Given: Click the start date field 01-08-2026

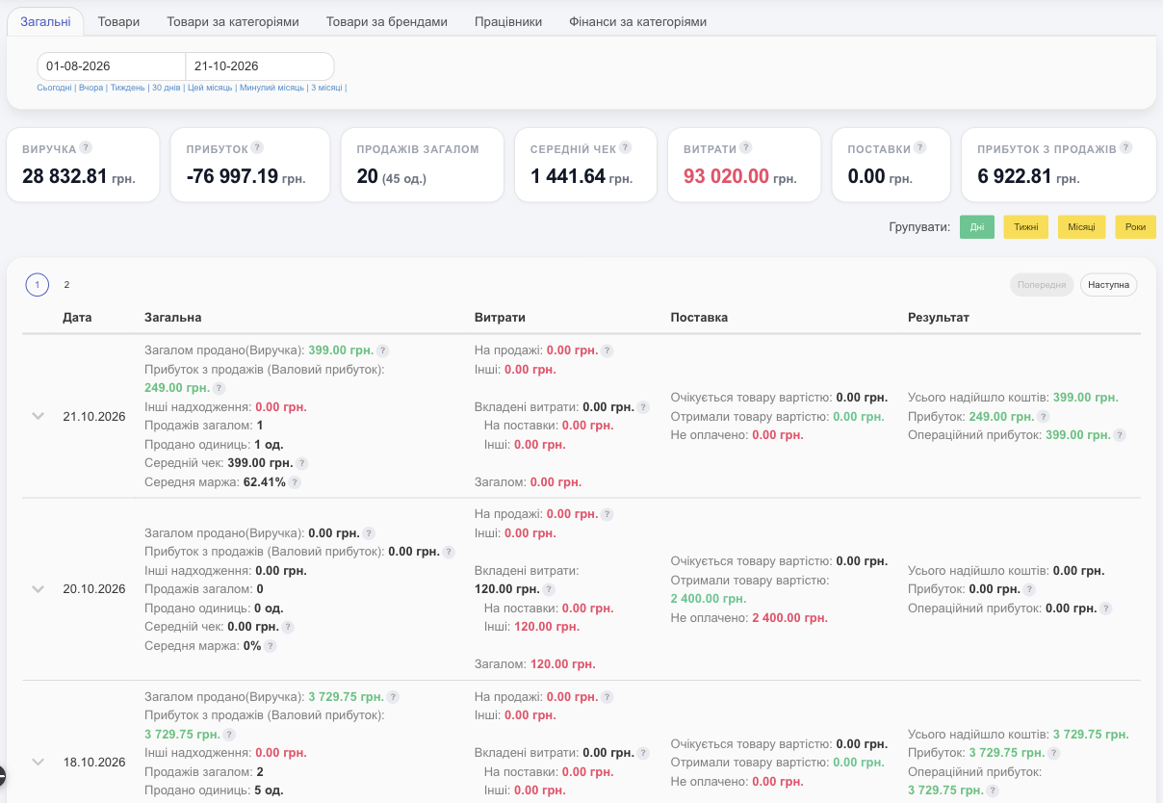Looking at the screenshot, I should (x=112, y=66).
